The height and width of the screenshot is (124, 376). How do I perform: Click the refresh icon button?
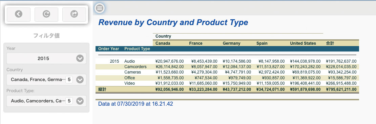coord(46,14)
